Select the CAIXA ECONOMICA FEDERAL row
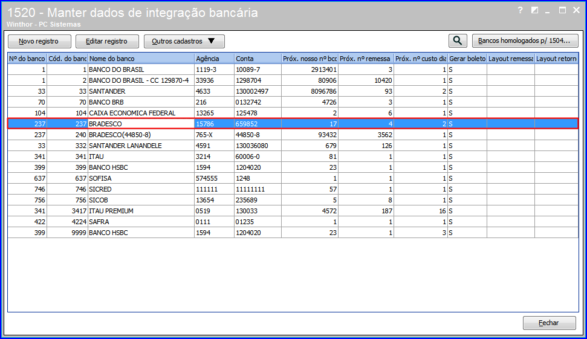The width and height of the screenshot is (587, 339). [293, 113]
